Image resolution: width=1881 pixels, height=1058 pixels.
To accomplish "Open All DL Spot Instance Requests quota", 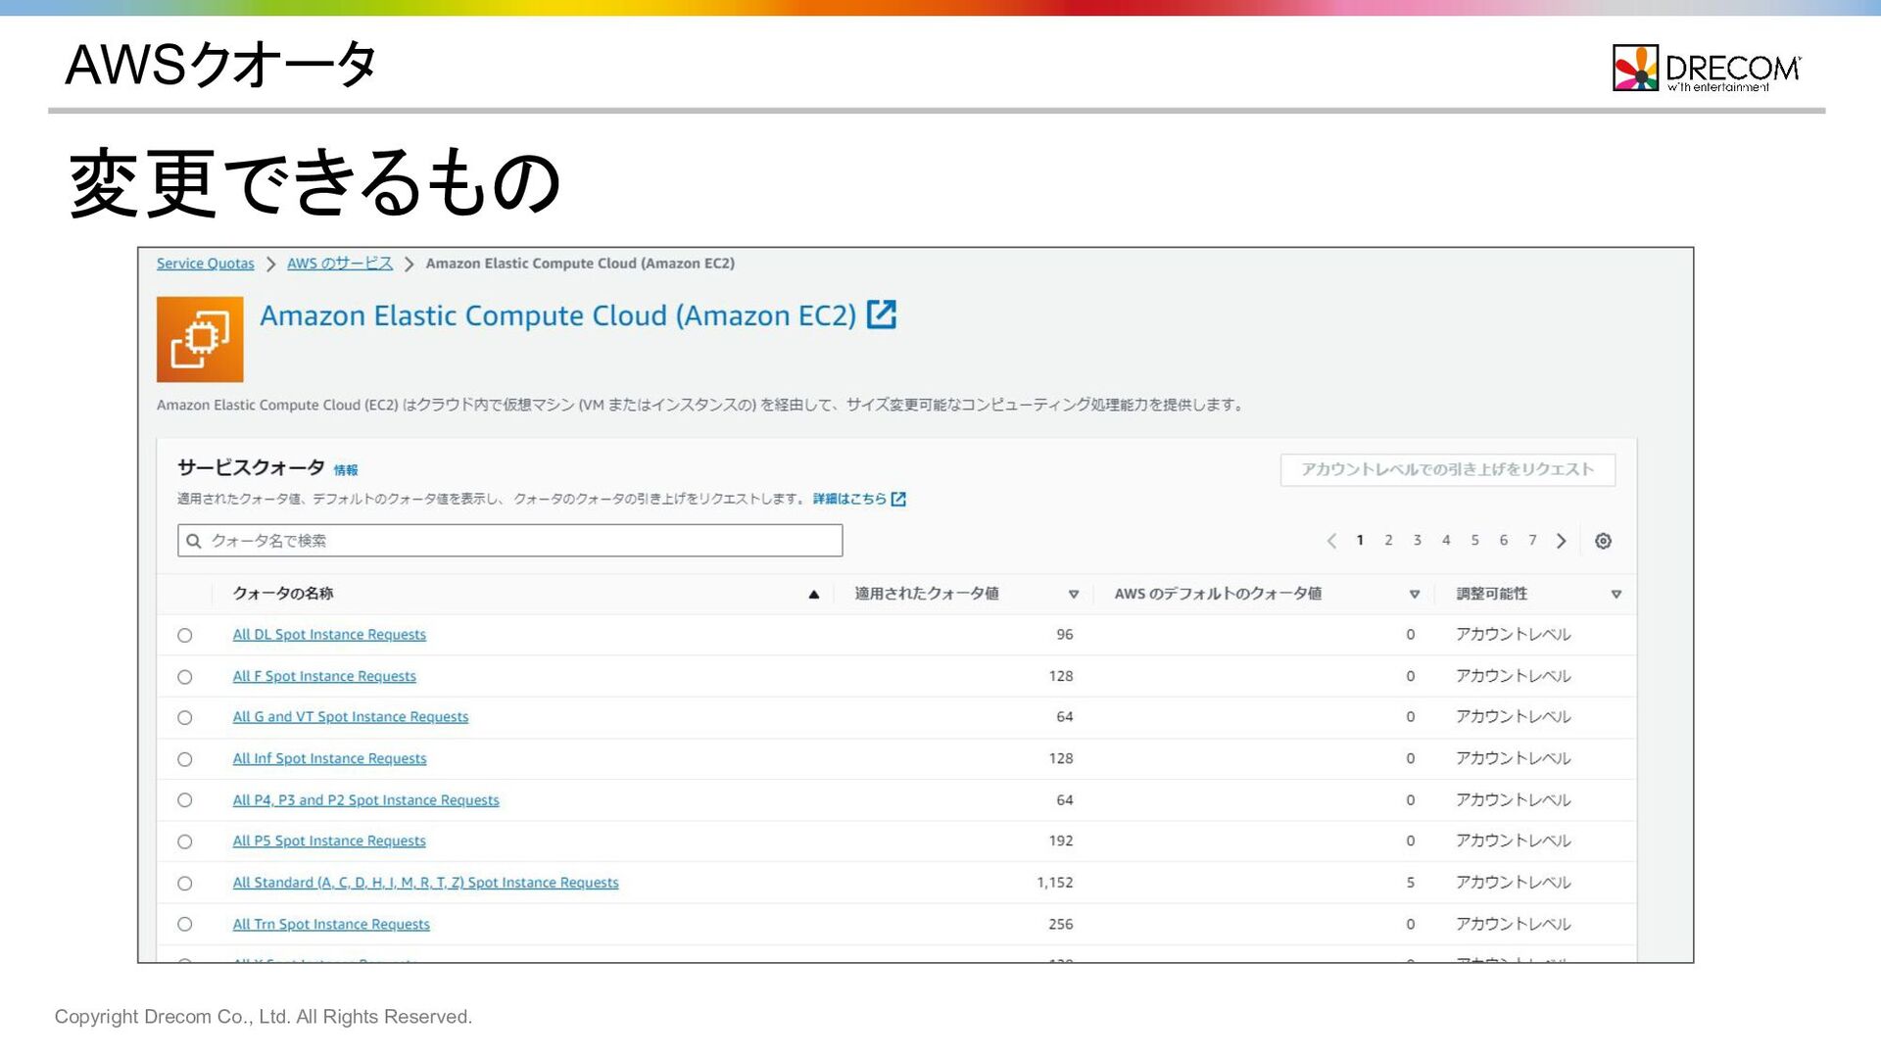I will click(329, 635).
